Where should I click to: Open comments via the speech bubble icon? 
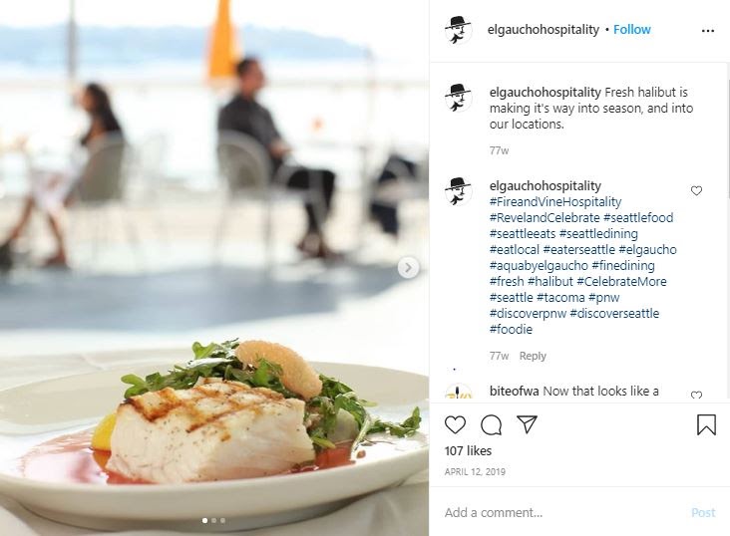coord(491,424)
